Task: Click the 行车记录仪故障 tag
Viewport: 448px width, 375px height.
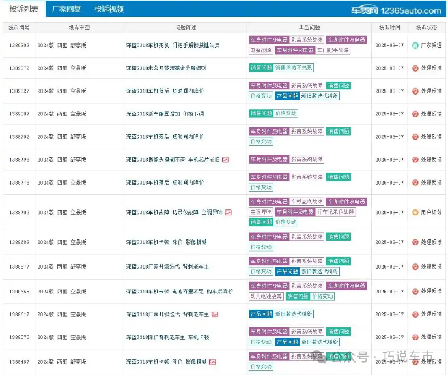Action: tap(335, 212)
